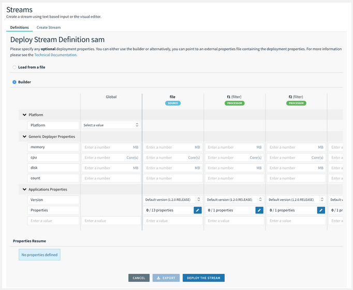
Task: Focus the f1 filter custom value input
Action: point(234,221)
